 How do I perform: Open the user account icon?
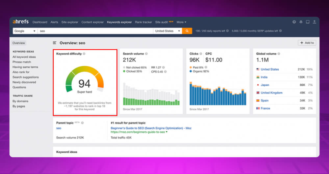point(314,22)
